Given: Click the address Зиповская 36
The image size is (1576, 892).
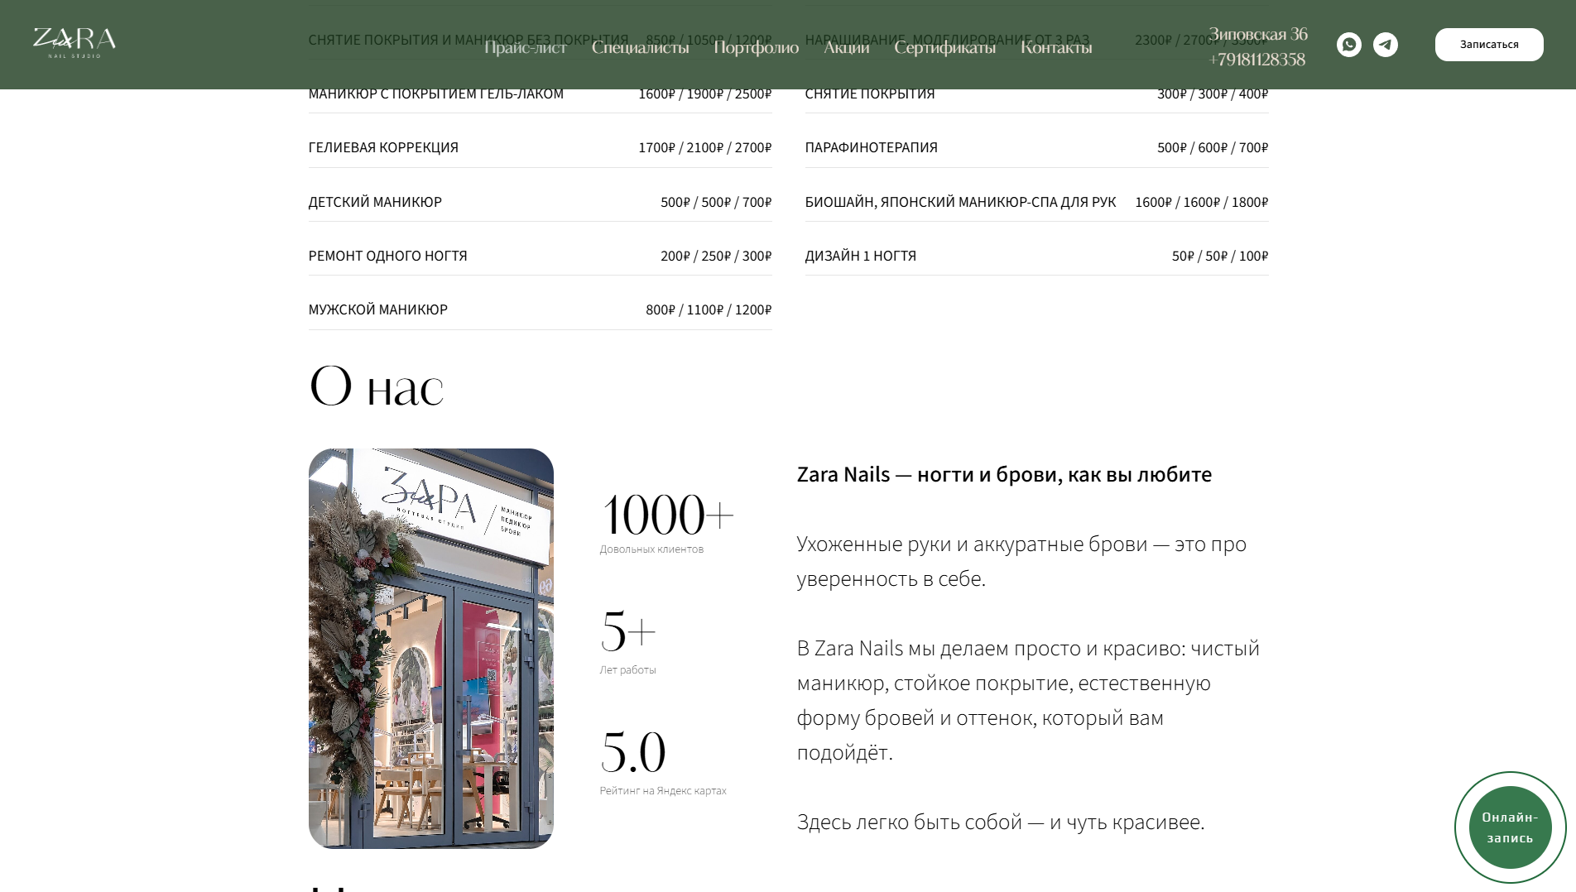Looking at the screenshot, I should (x=1257, y=34).
